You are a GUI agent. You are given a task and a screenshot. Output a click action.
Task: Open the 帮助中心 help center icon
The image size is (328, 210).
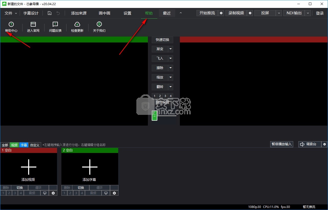[x=11, y=24]
